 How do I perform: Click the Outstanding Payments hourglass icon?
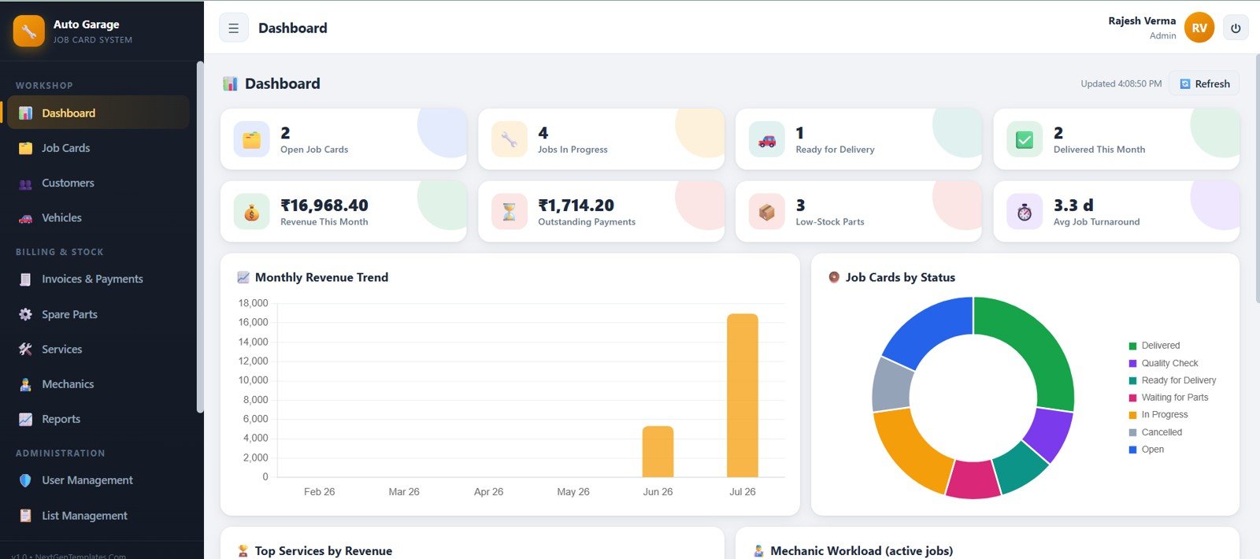(x=509, y=212)
